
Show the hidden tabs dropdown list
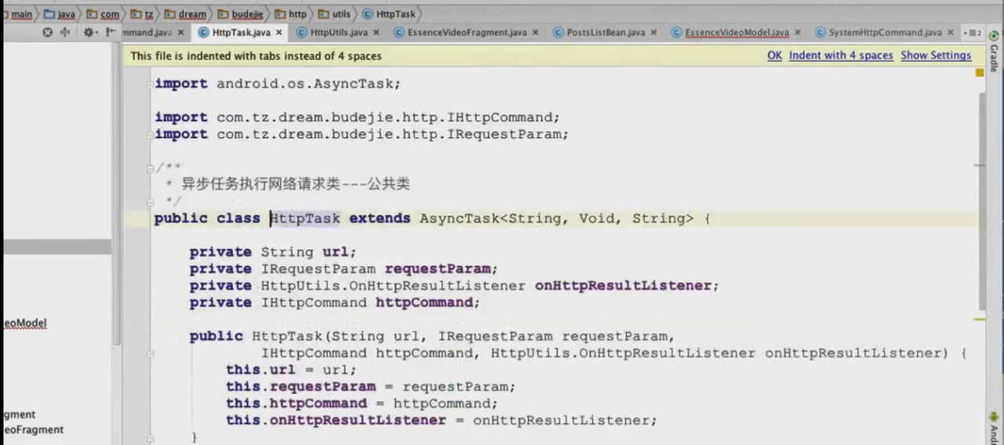point(973,32)
